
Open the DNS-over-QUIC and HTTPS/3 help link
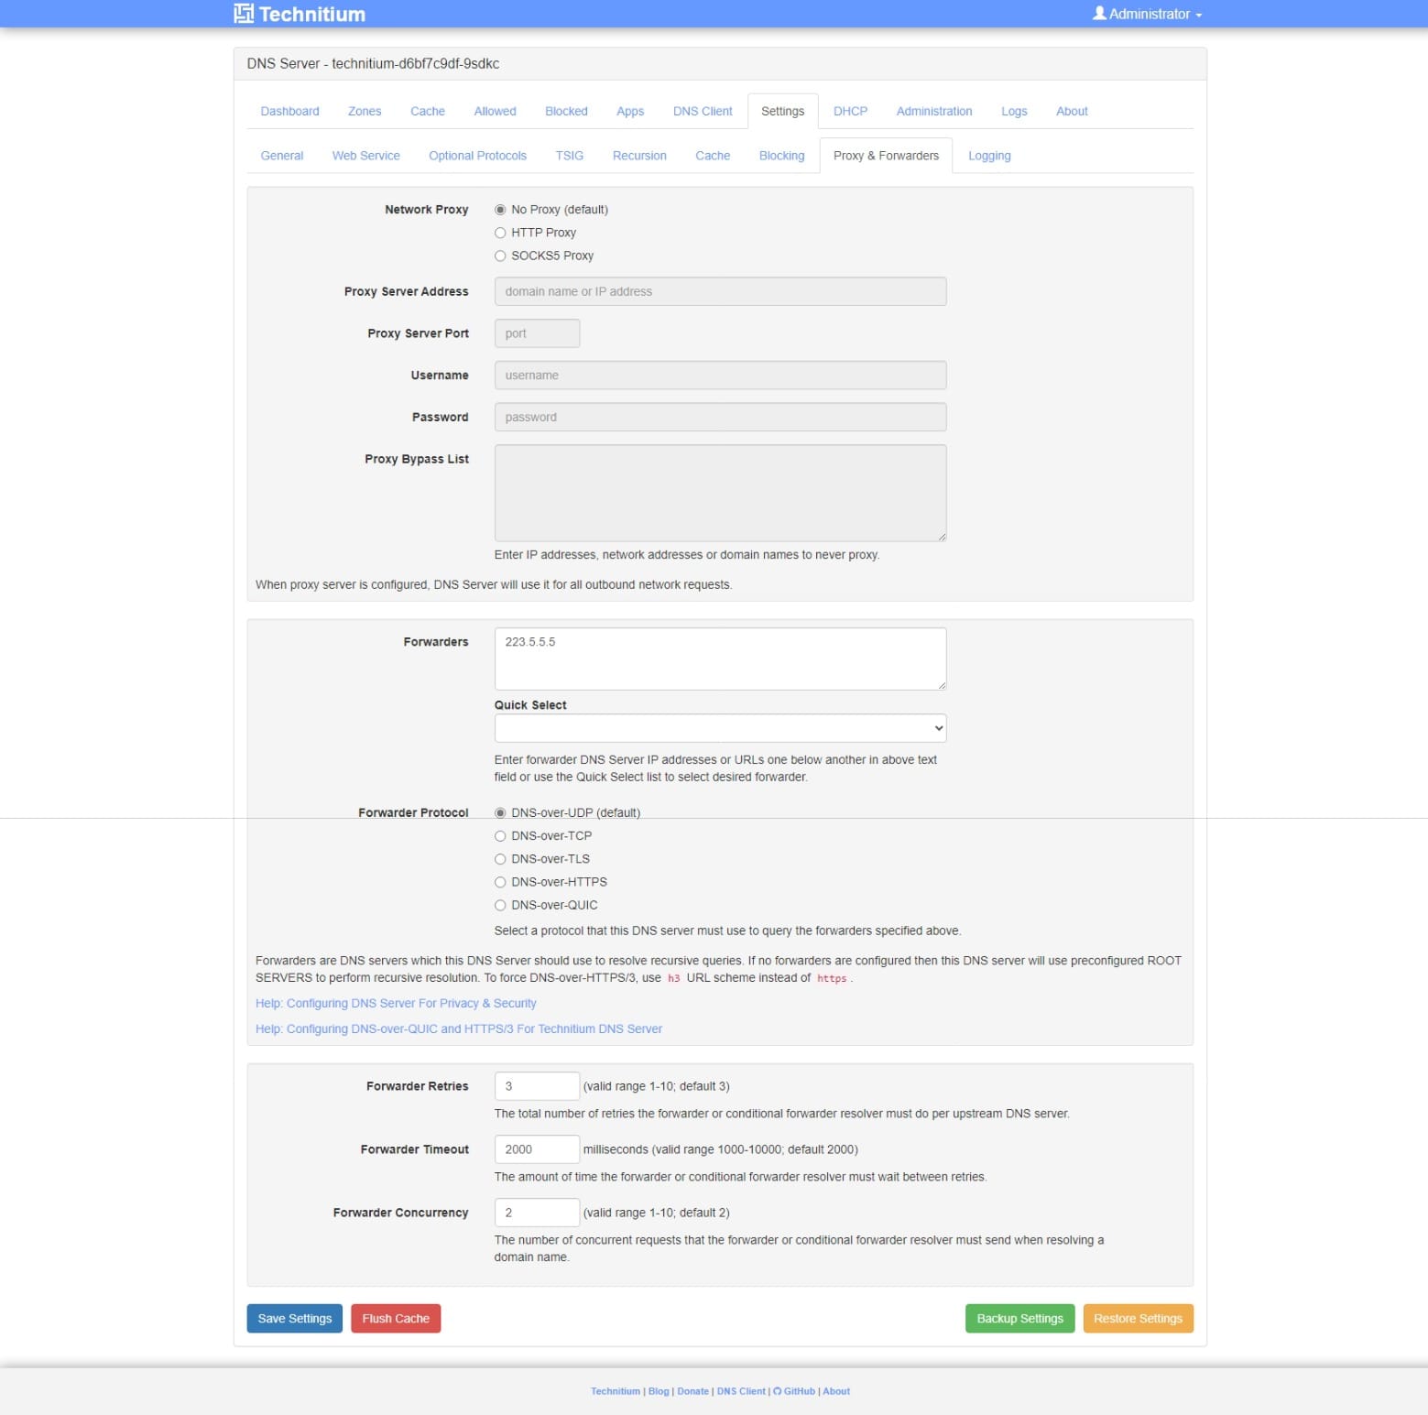tap(459, 1029)
